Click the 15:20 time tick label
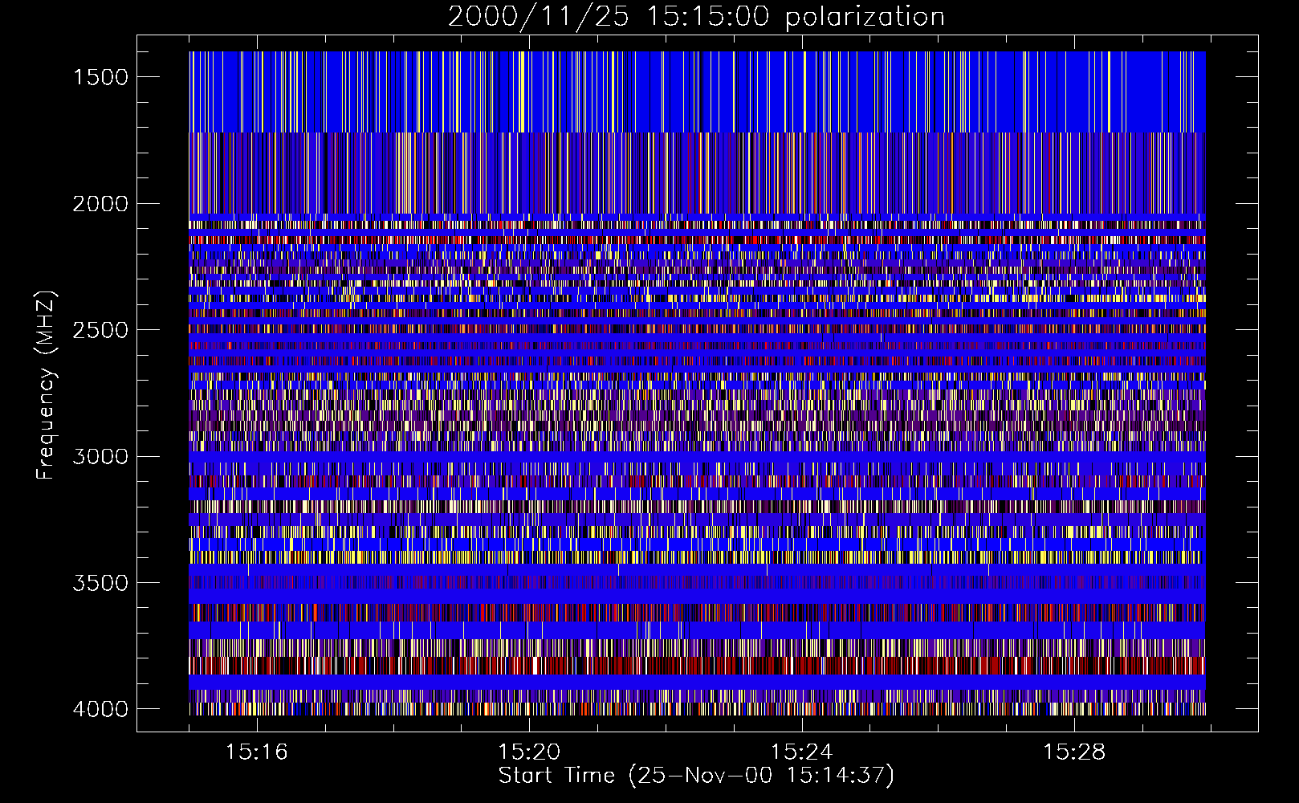1299x803 pixels. (529, 752)
